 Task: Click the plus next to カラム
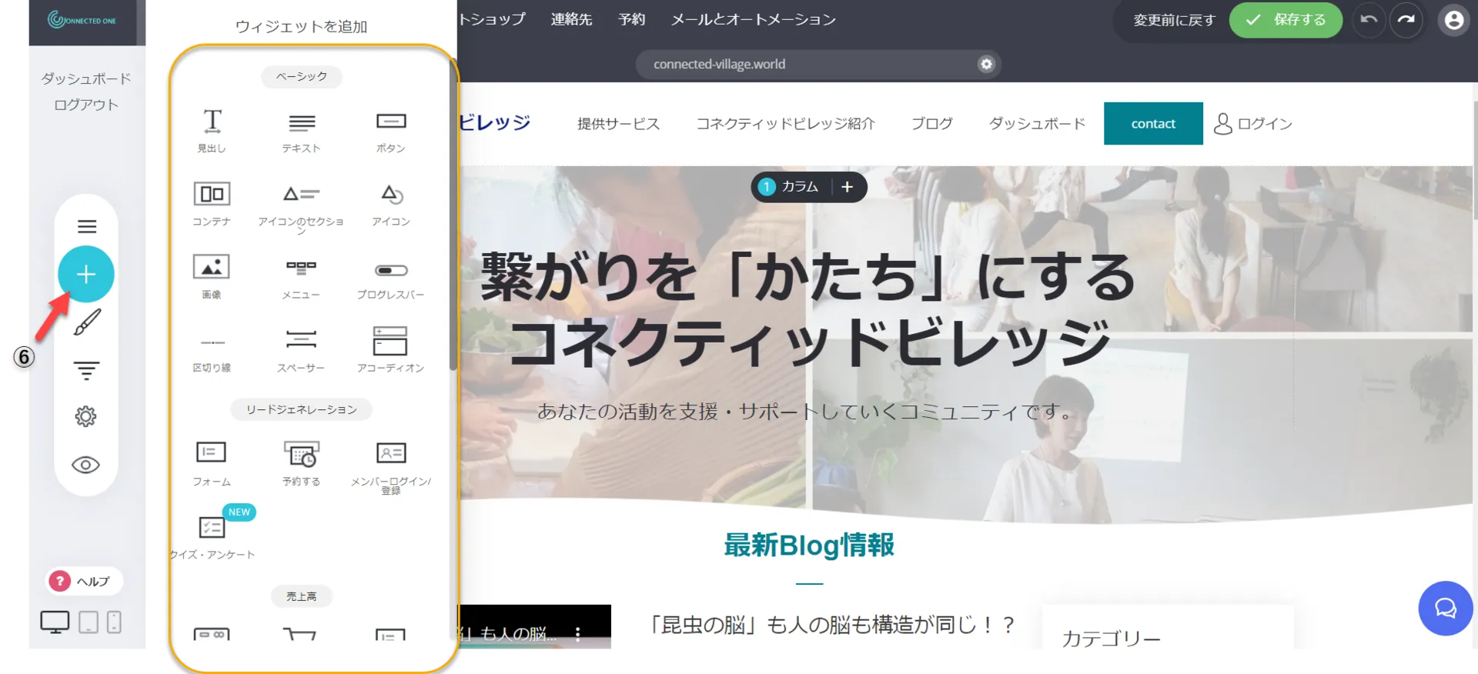tap(847, 187)
